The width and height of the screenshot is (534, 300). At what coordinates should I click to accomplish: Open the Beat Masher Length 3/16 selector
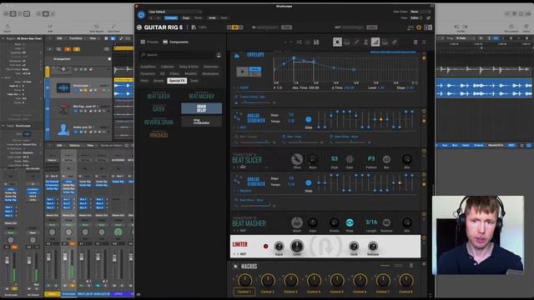click(371, 222)
